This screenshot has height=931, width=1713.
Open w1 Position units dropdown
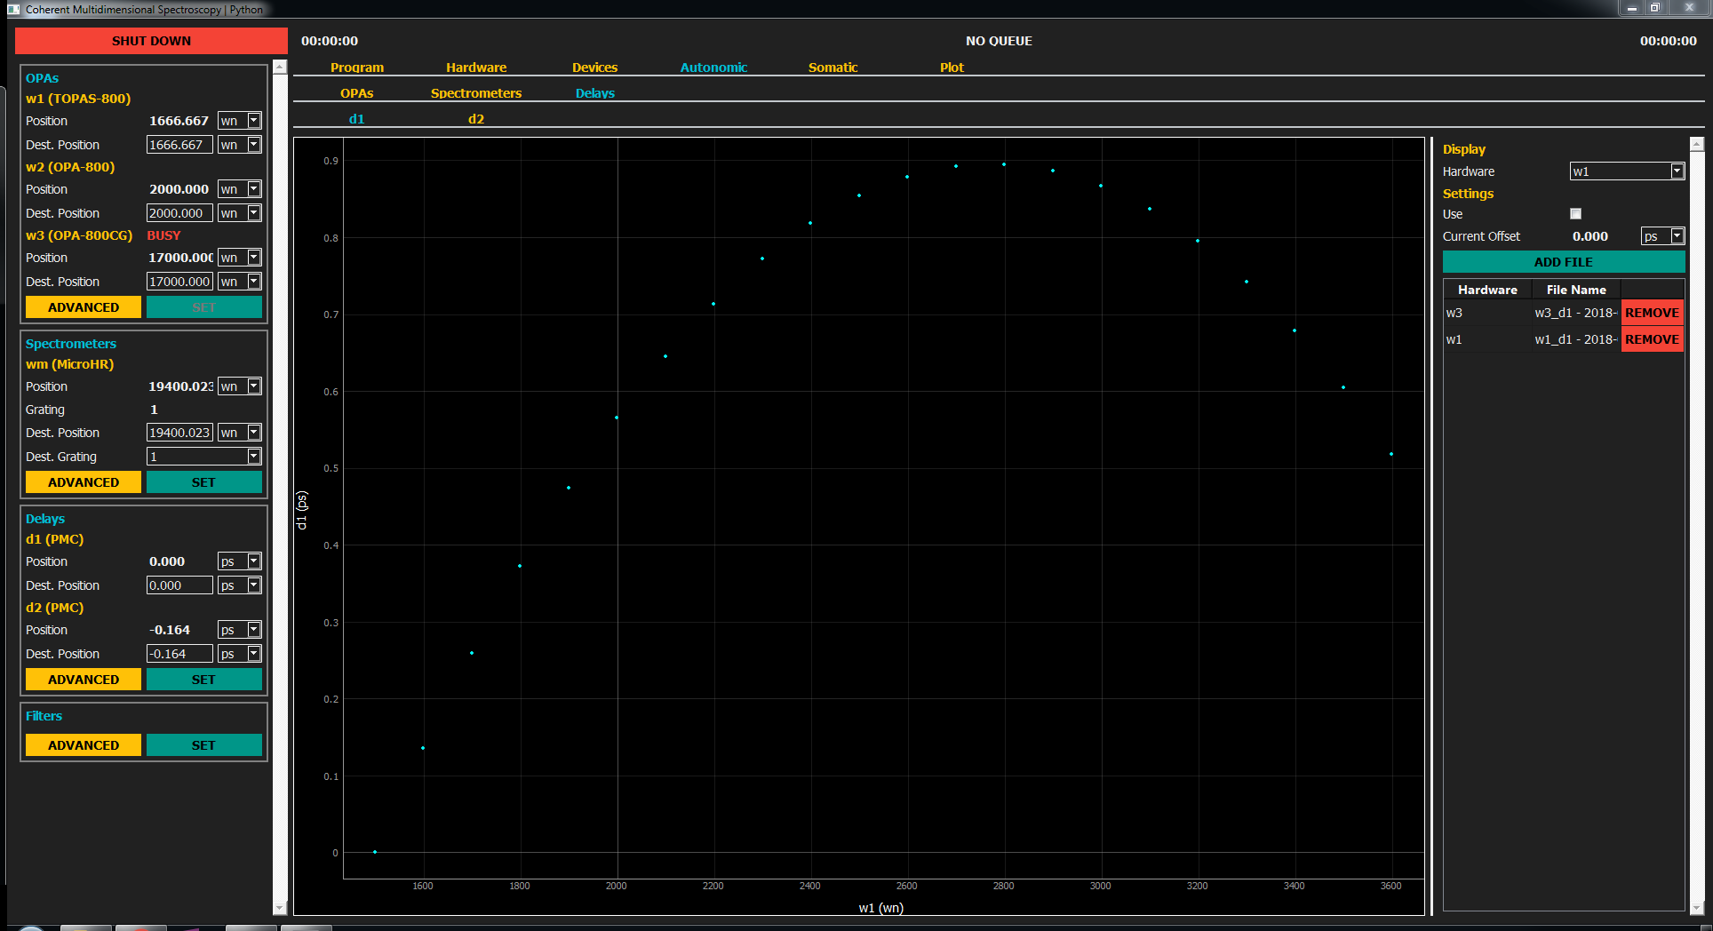254,121
